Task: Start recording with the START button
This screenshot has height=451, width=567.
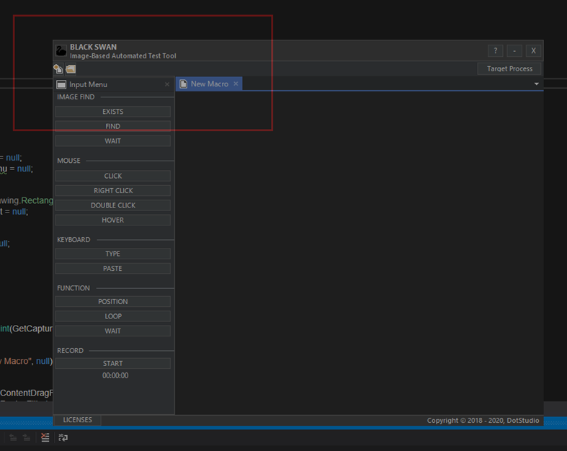Action: [x=113, y=363]
